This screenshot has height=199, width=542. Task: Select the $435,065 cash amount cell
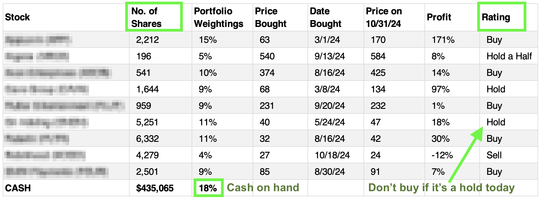(155, 188)
